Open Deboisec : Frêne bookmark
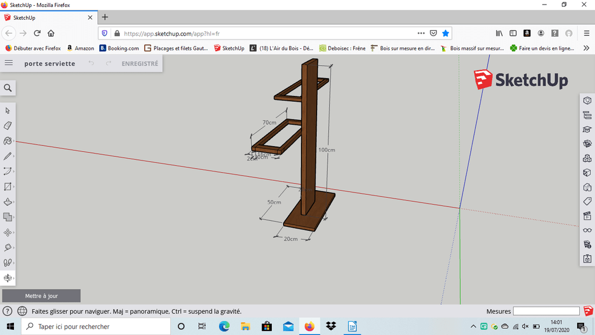 tap(342, 48)
